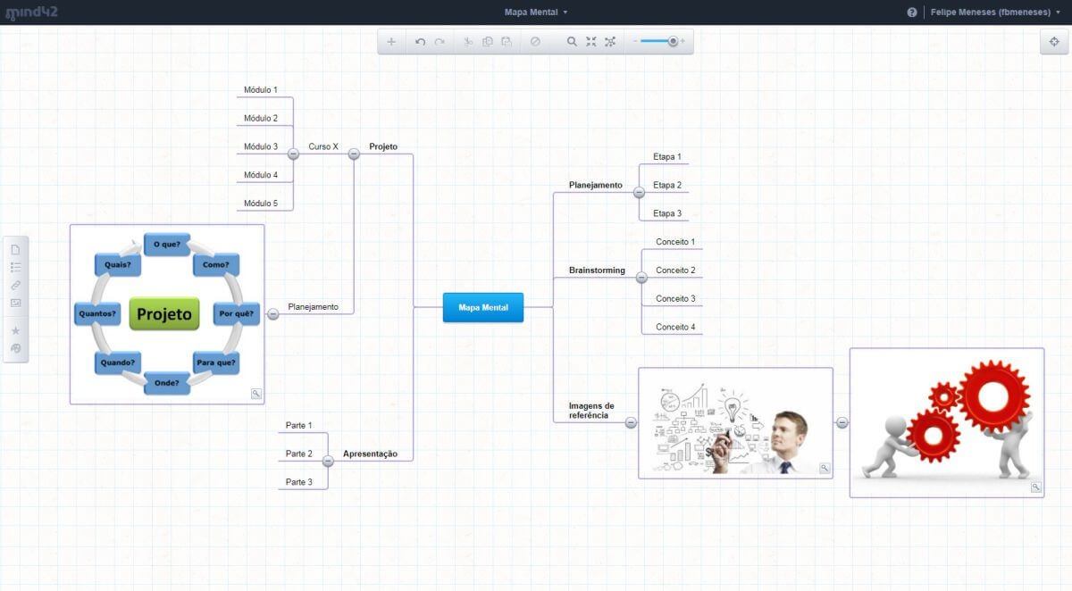The height and width of the screenshot is (591, 1072).
Task: Open the image tool in left sidebar
Action: click(x=15, y=304)
